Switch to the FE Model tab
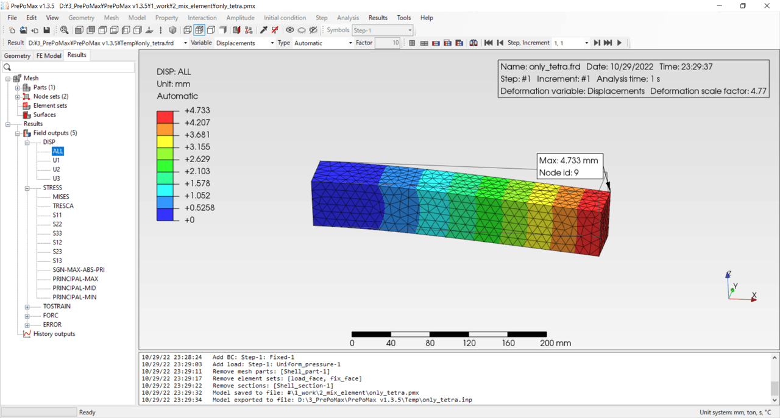Image resolution: width=780 pixels, height=418 pixels. pyautogui.click(x=49, y=55)
